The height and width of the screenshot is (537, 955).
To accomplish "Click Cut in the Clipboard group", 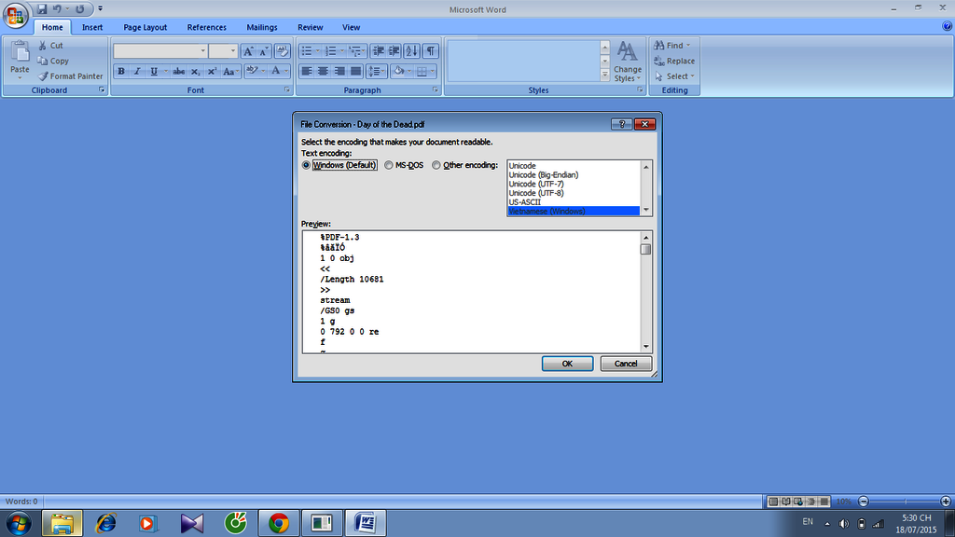I will tap(50, 46).
